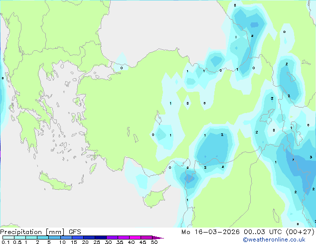316x244 pixels.
Task: Click the legend label "35"
Action: click(x=120, y=242)
